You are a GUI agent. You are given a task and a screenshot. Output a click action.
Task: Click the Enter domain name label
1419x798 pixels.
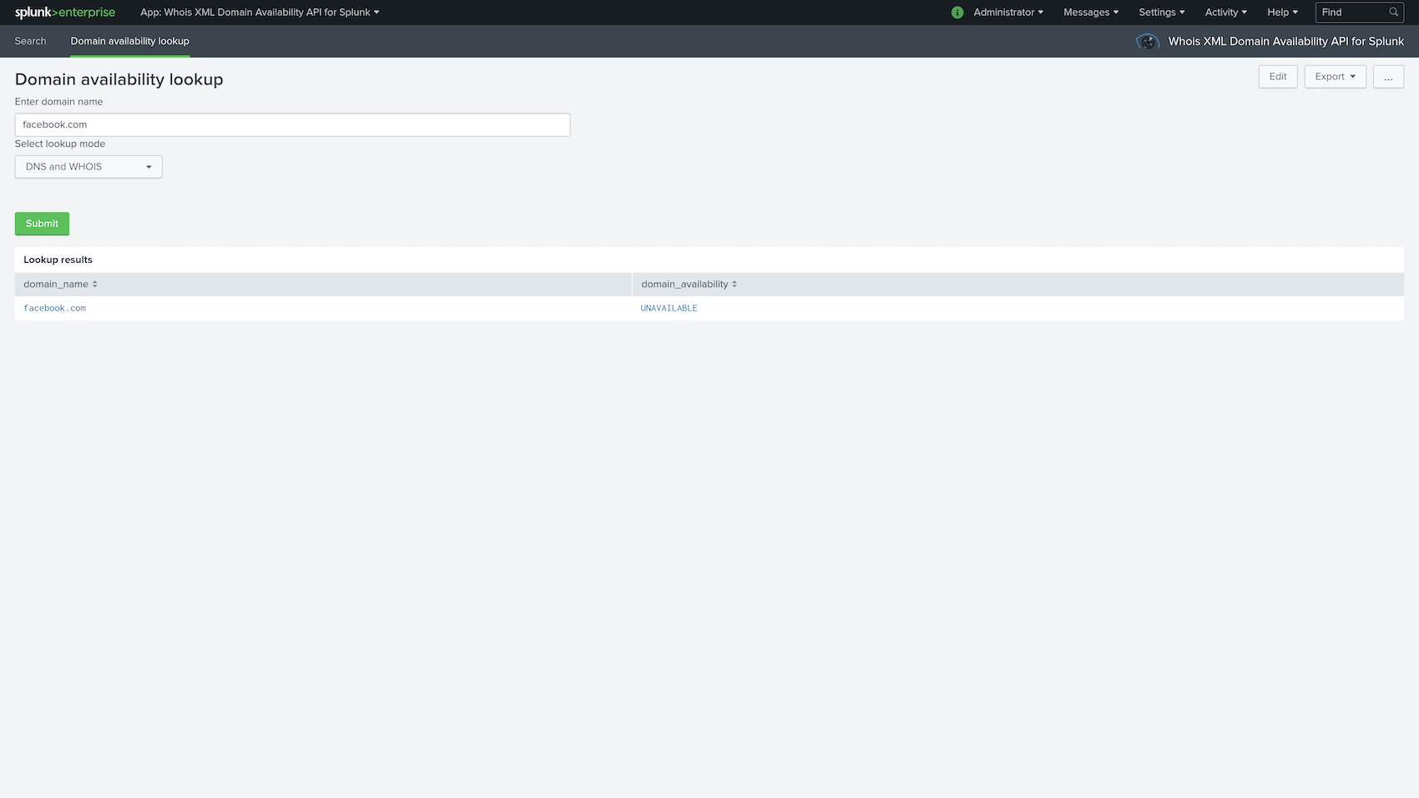[x=59, y=102]
